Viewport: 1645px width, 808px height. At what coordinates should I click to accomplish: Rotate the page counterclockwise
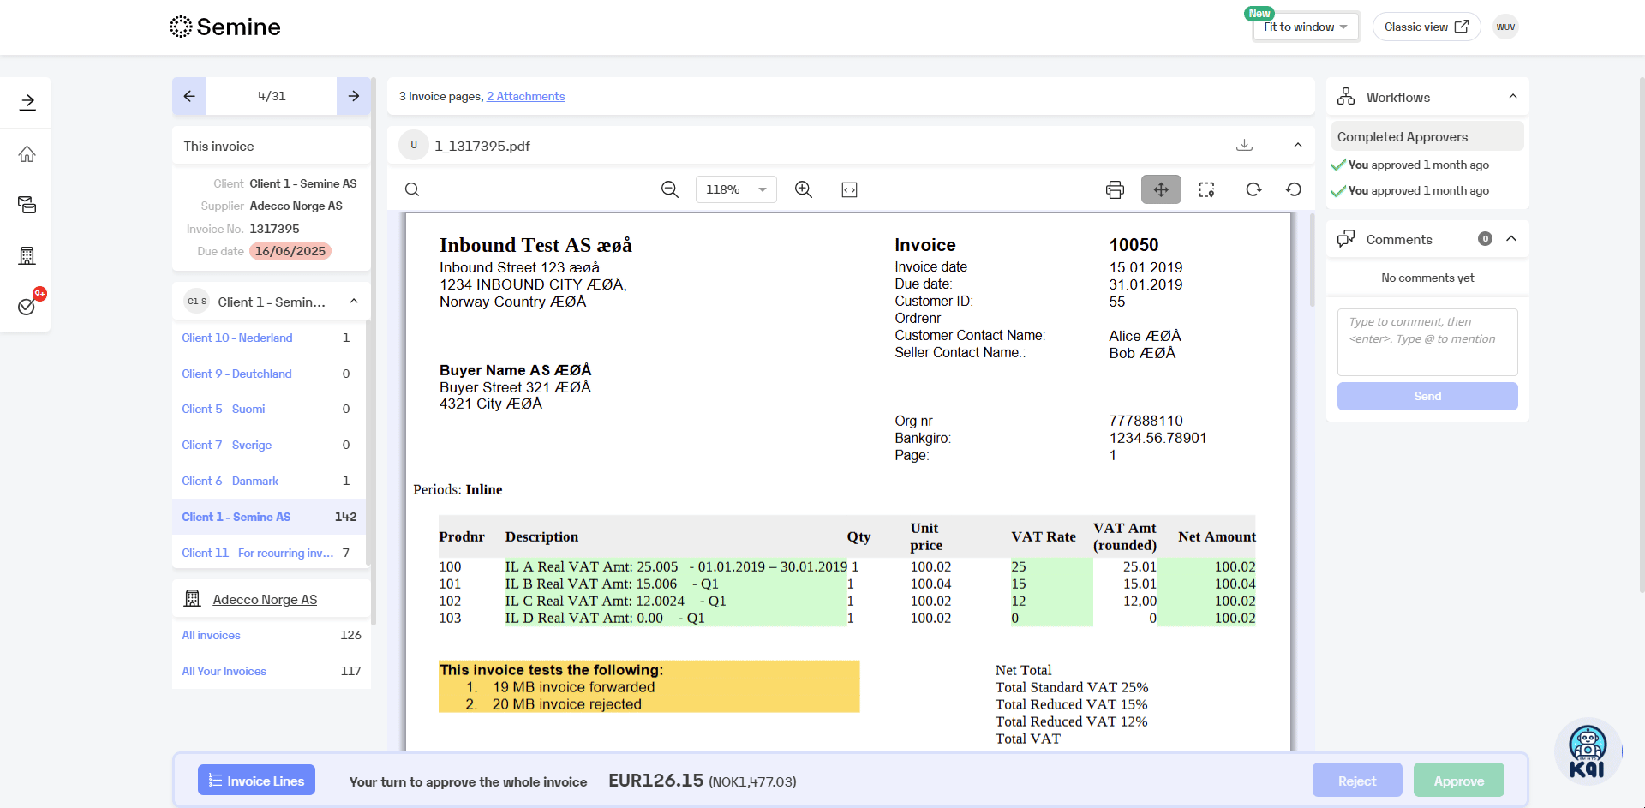click(1294, 189)
